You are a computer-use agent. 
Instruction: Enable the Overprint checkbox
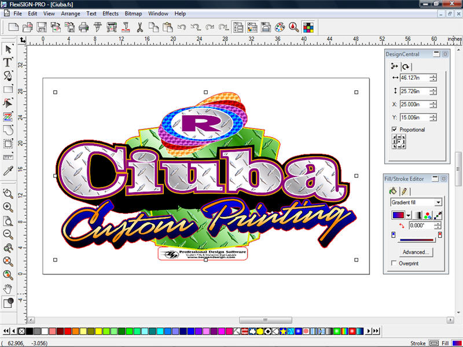point(394,263)
